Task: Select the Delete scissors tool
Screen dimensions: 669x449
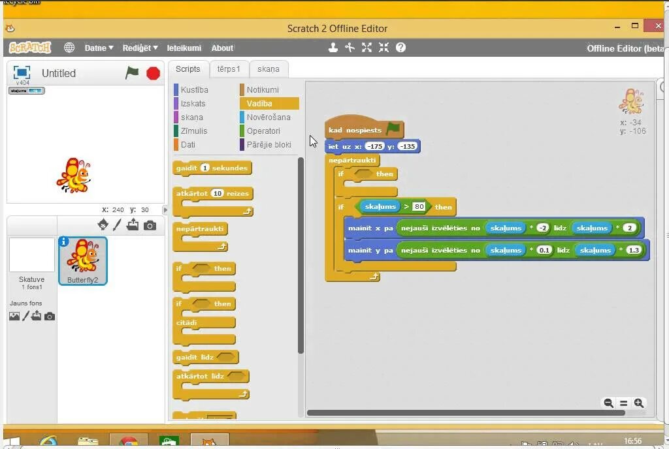Action: pyautogui.click(x=350, y=48)
